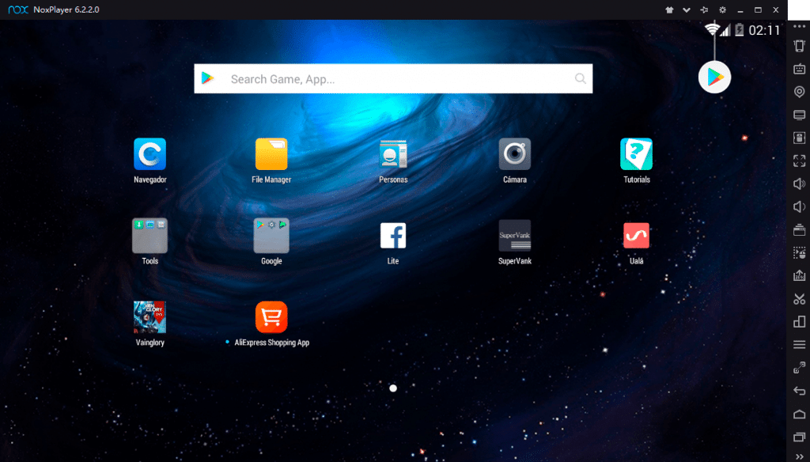This screenshot has height=462, width=810.
Task: Click the resize arrows sidebar icon
Action: point(799,368)
